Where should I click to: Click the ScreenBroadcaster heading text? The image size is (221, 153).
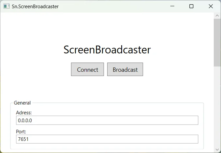[x=107, y=50]
